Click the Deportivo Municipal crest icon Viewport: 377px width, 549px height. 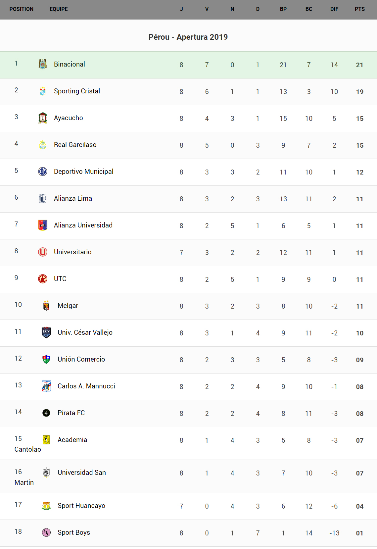point(43,172)
